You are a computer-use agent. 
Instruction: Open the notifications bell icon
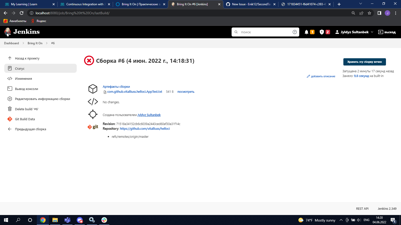[x=307, y=32]
